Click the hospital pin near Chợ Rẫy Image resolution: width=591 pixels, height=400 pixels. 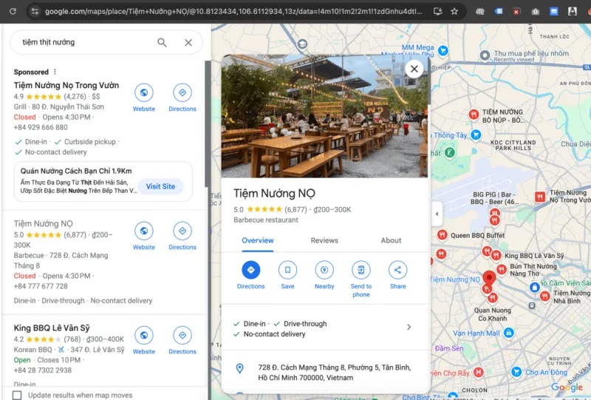pos(478,373)
